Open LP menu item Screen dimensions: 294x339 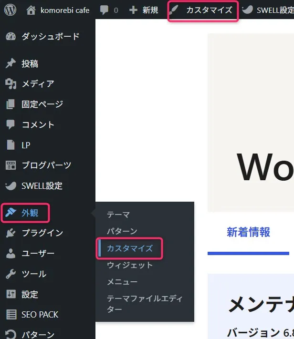(x=26, y=145)
